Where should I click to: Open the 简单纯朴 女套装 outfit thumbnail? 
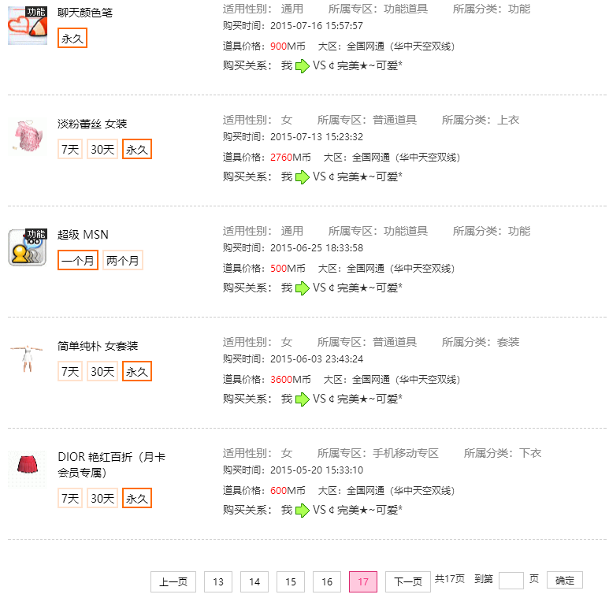click(28, 358)
